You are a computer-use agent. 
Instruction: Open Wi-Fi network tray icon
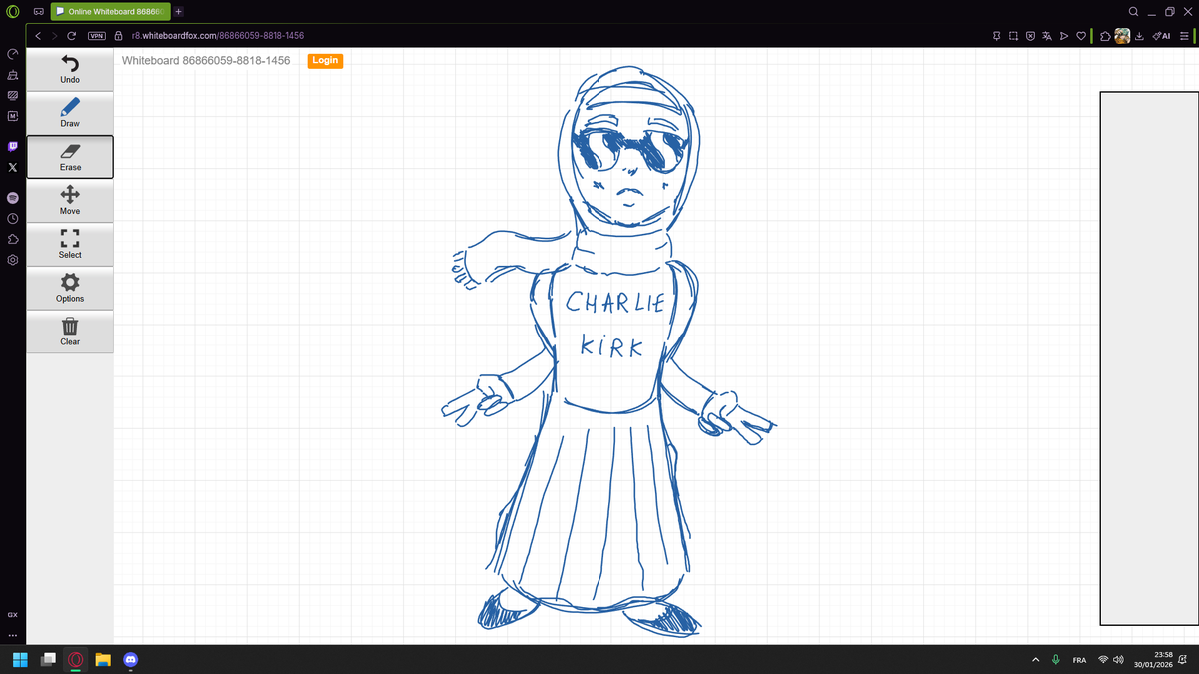click(1104, 660)
